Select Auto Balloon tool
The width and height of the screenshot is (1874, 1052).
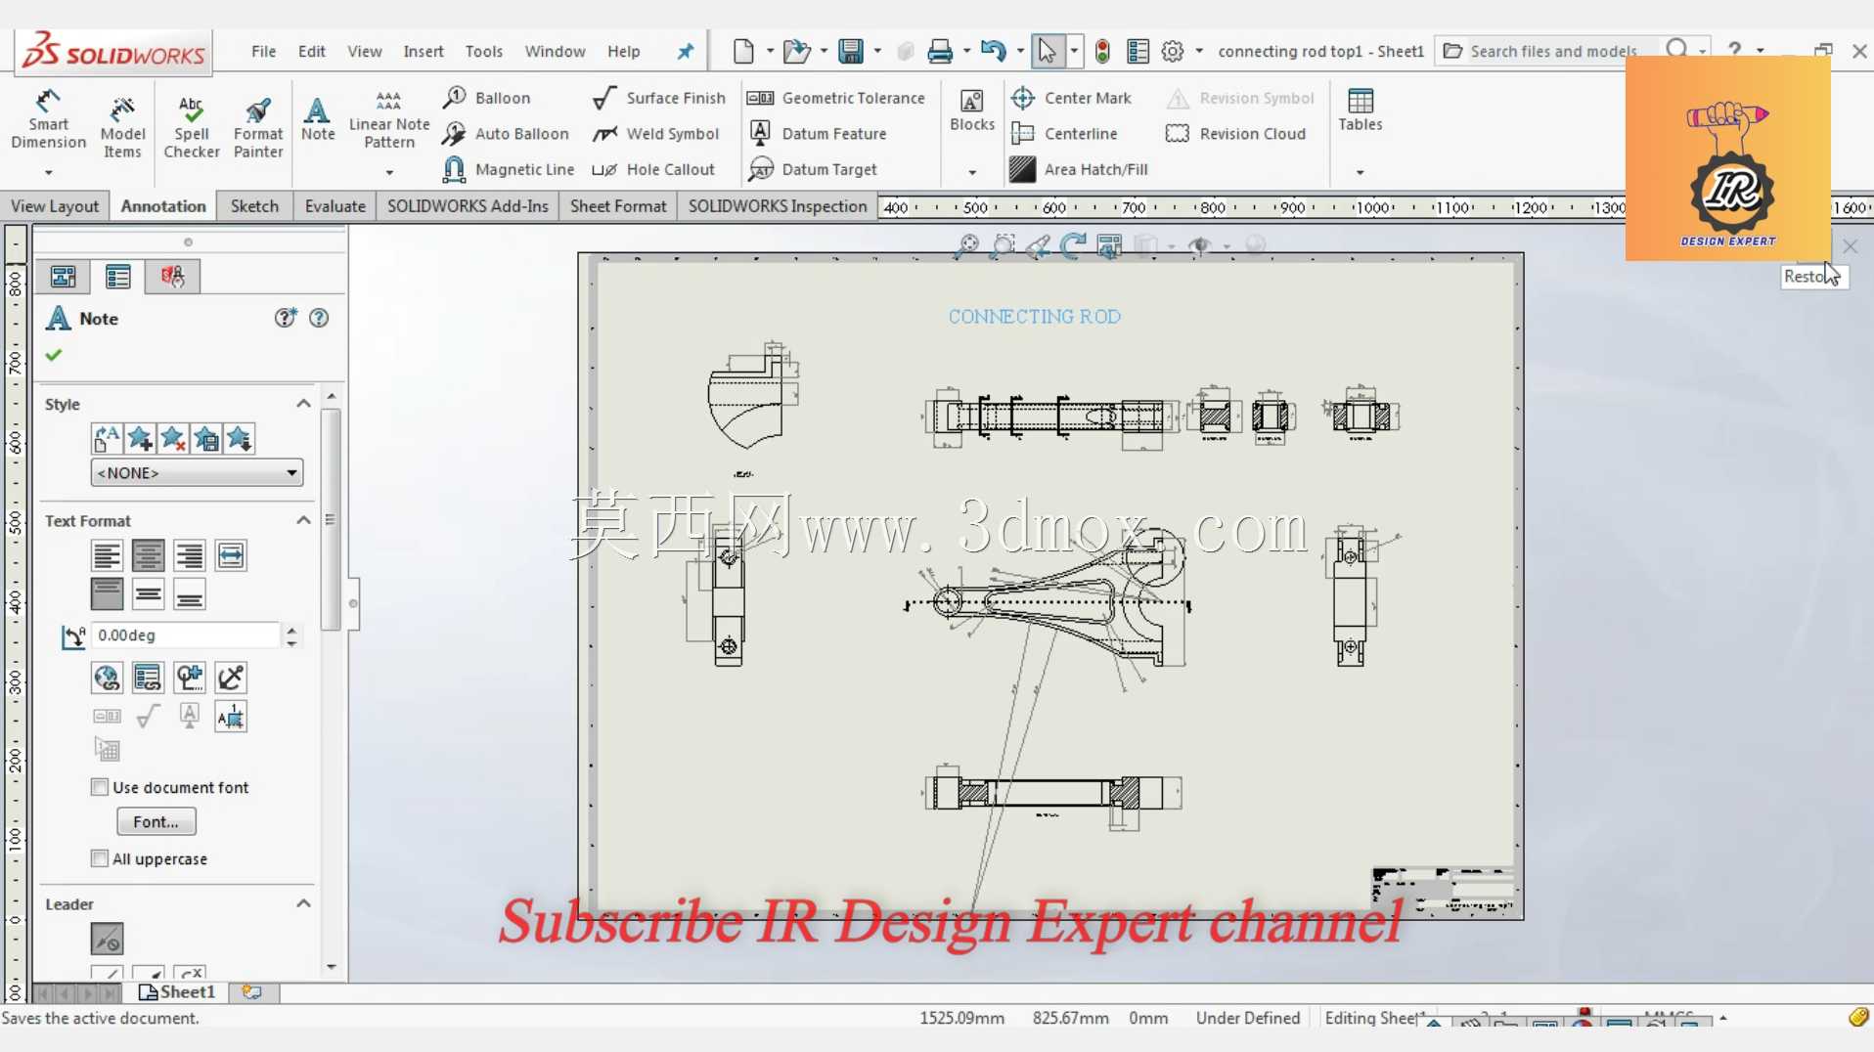tap(506, 134)
